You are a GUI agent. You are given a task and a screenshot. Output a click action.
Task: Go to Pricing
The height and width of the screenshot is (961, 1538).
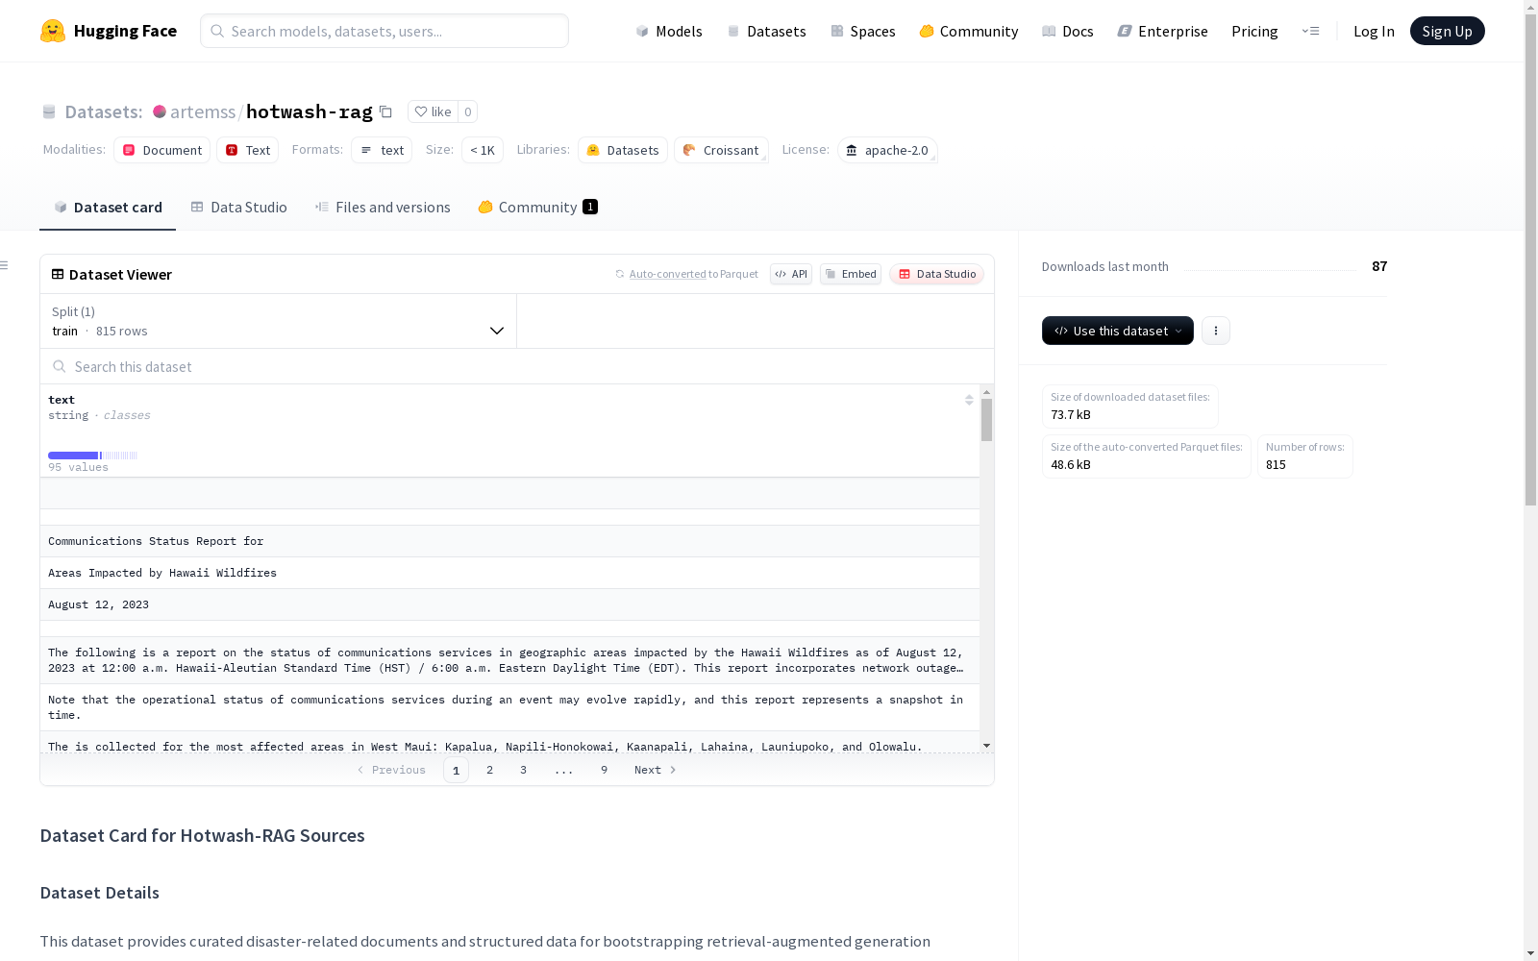point(1254,31)
